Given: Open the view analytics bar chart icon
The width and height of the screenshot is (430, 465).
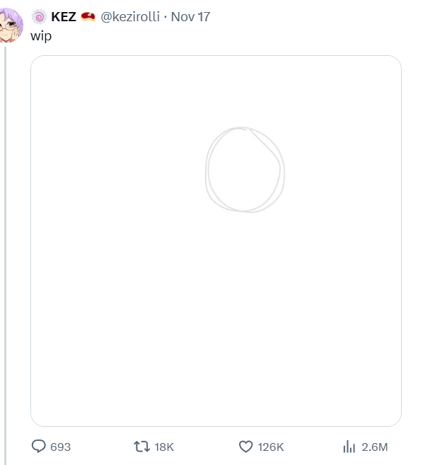Looking at the screenshot, I should 349,447.
